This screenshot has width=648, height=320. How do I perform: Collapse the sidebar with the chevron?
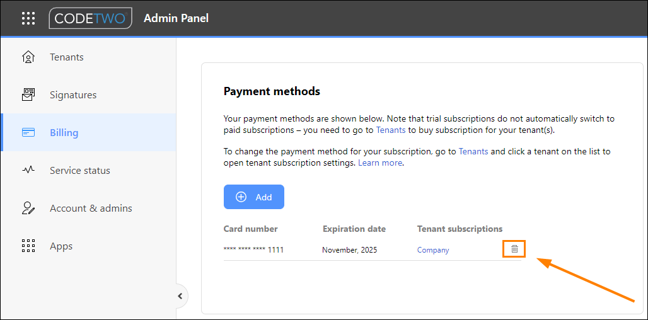180,295
